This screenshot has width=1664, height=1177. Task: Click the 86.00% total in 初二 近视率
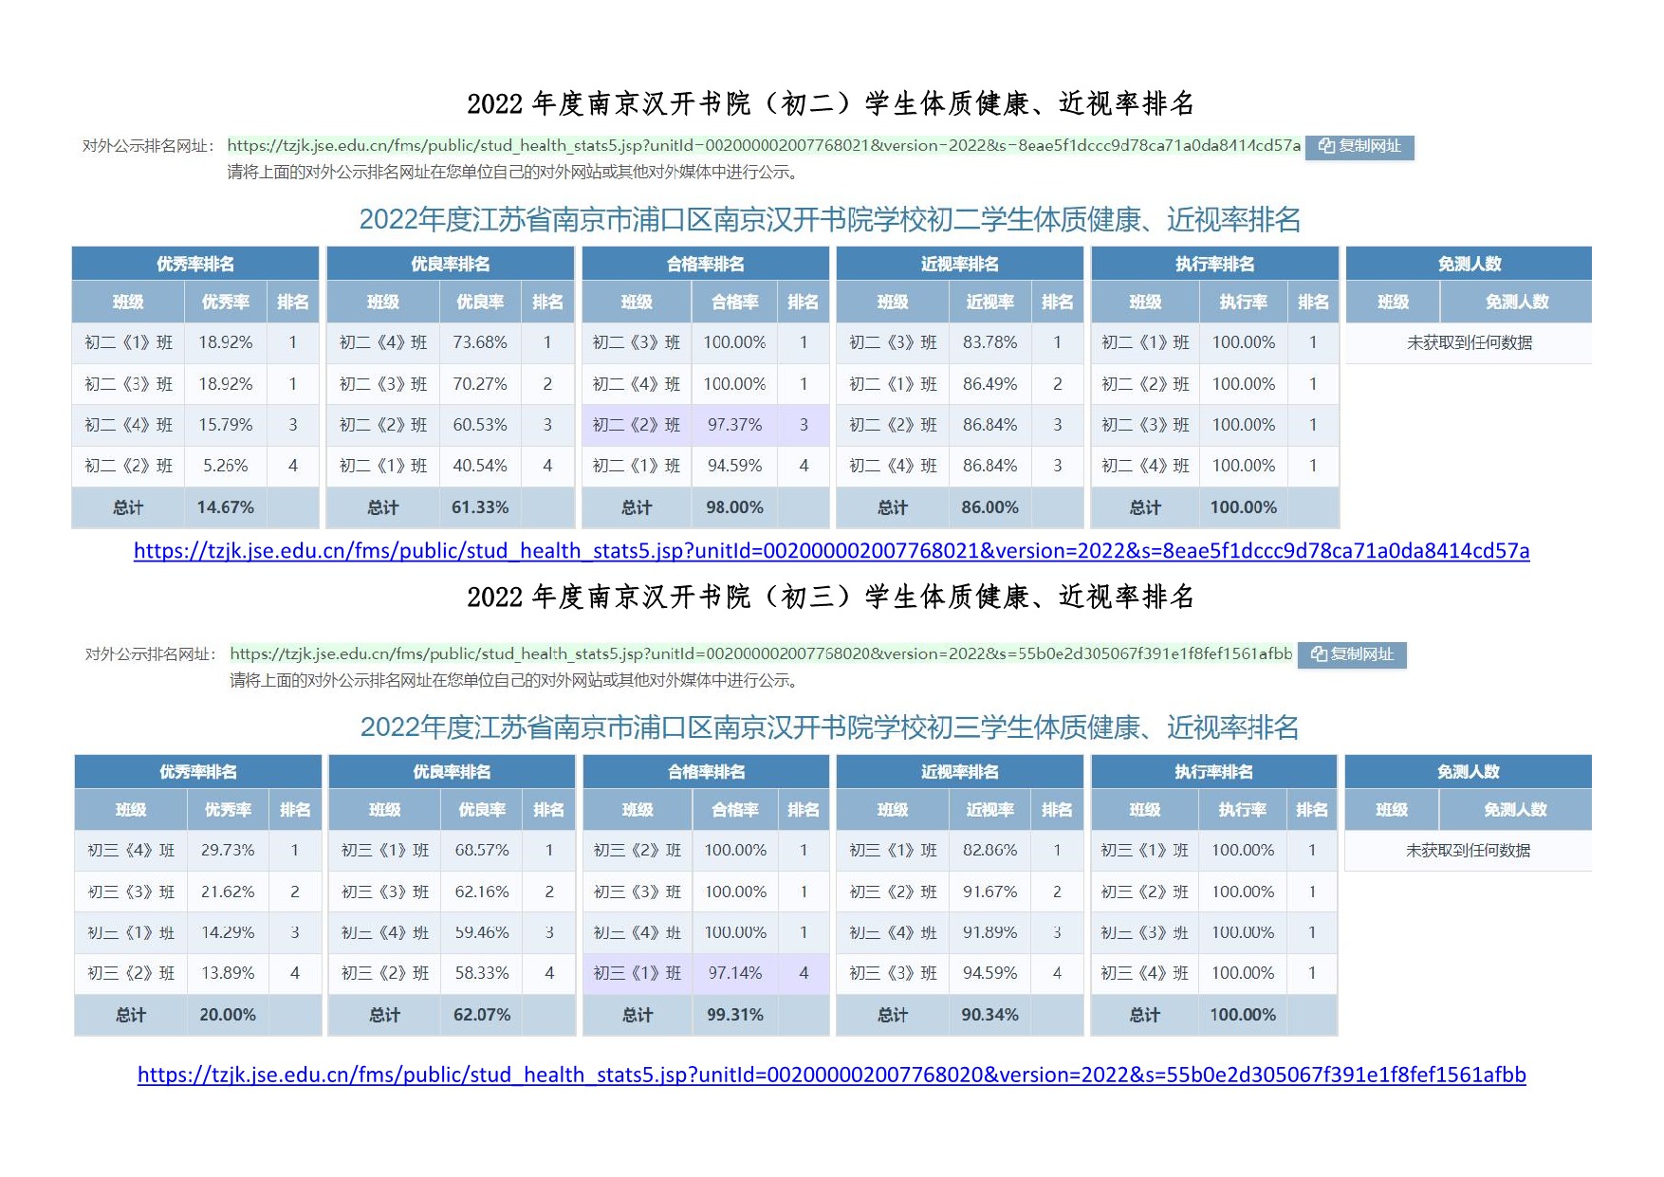click(989, 507)
